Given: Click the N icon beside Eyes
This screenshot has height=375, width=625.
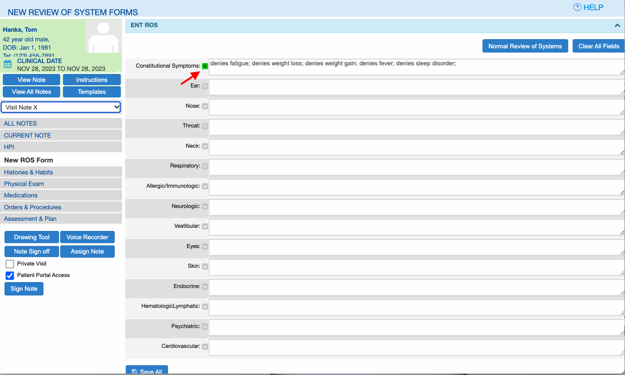Looking at the screenshot, I should [x=205, y=247].
